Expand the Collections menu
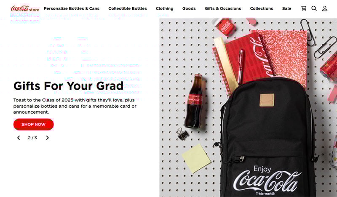The width and height of the screenshot is (337, 197). click(262, 8)
